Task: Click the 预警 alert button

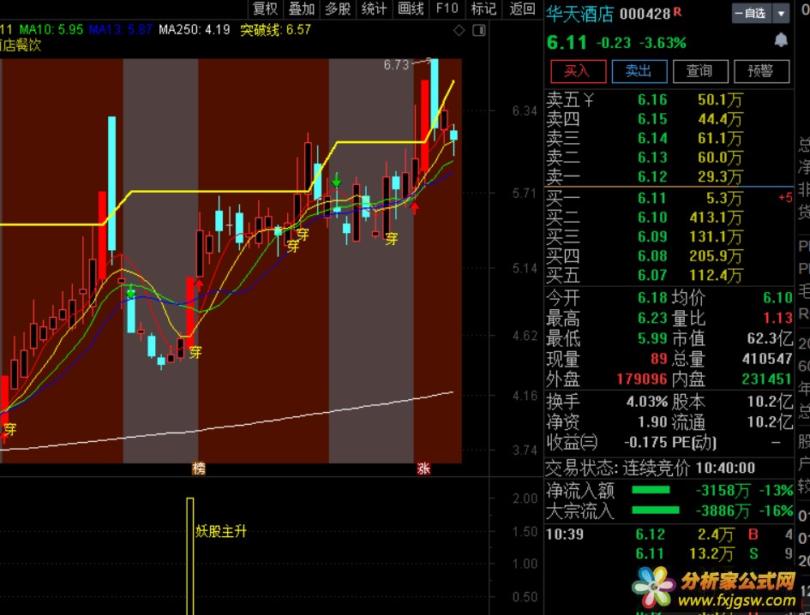Action: [x=761, y=71]
